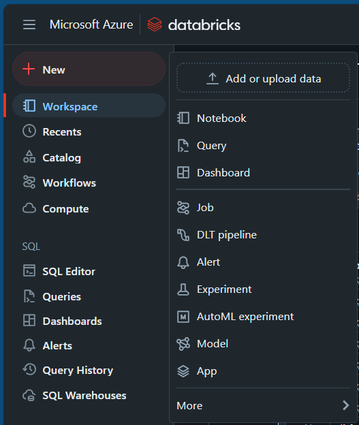Viewport: 359px width, 425px height.
Task: Click the Alerts bell icon in sidebar
Action: pyautogui.click(x=29, y=345)
